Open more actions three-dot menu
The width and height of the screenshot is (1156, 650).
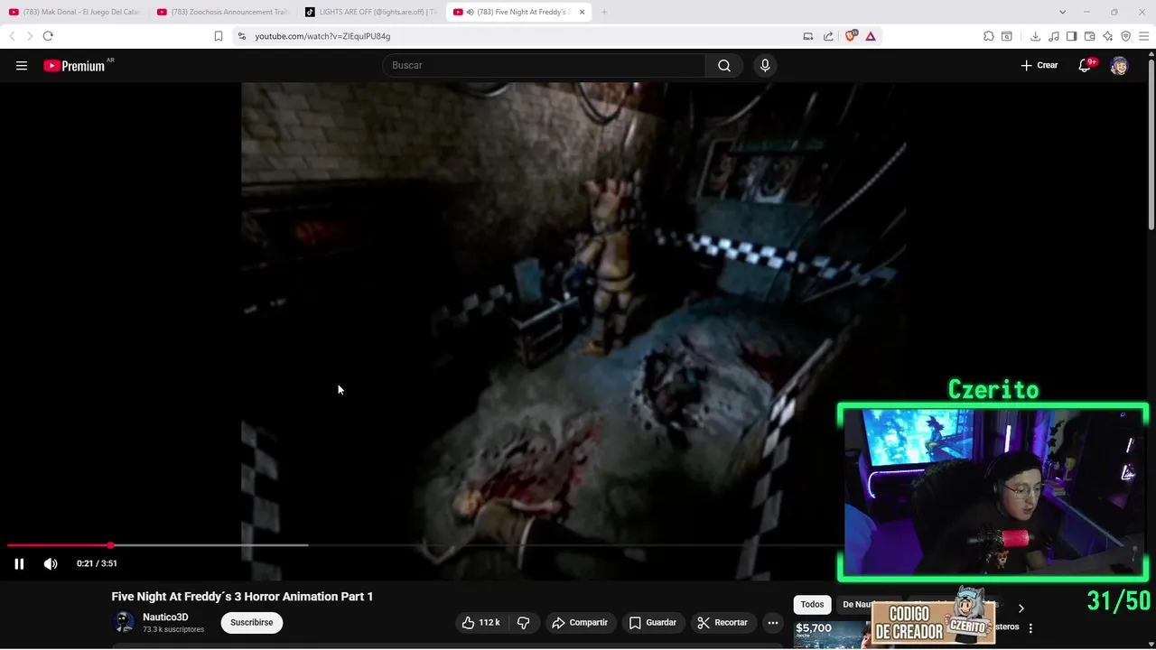772,622
